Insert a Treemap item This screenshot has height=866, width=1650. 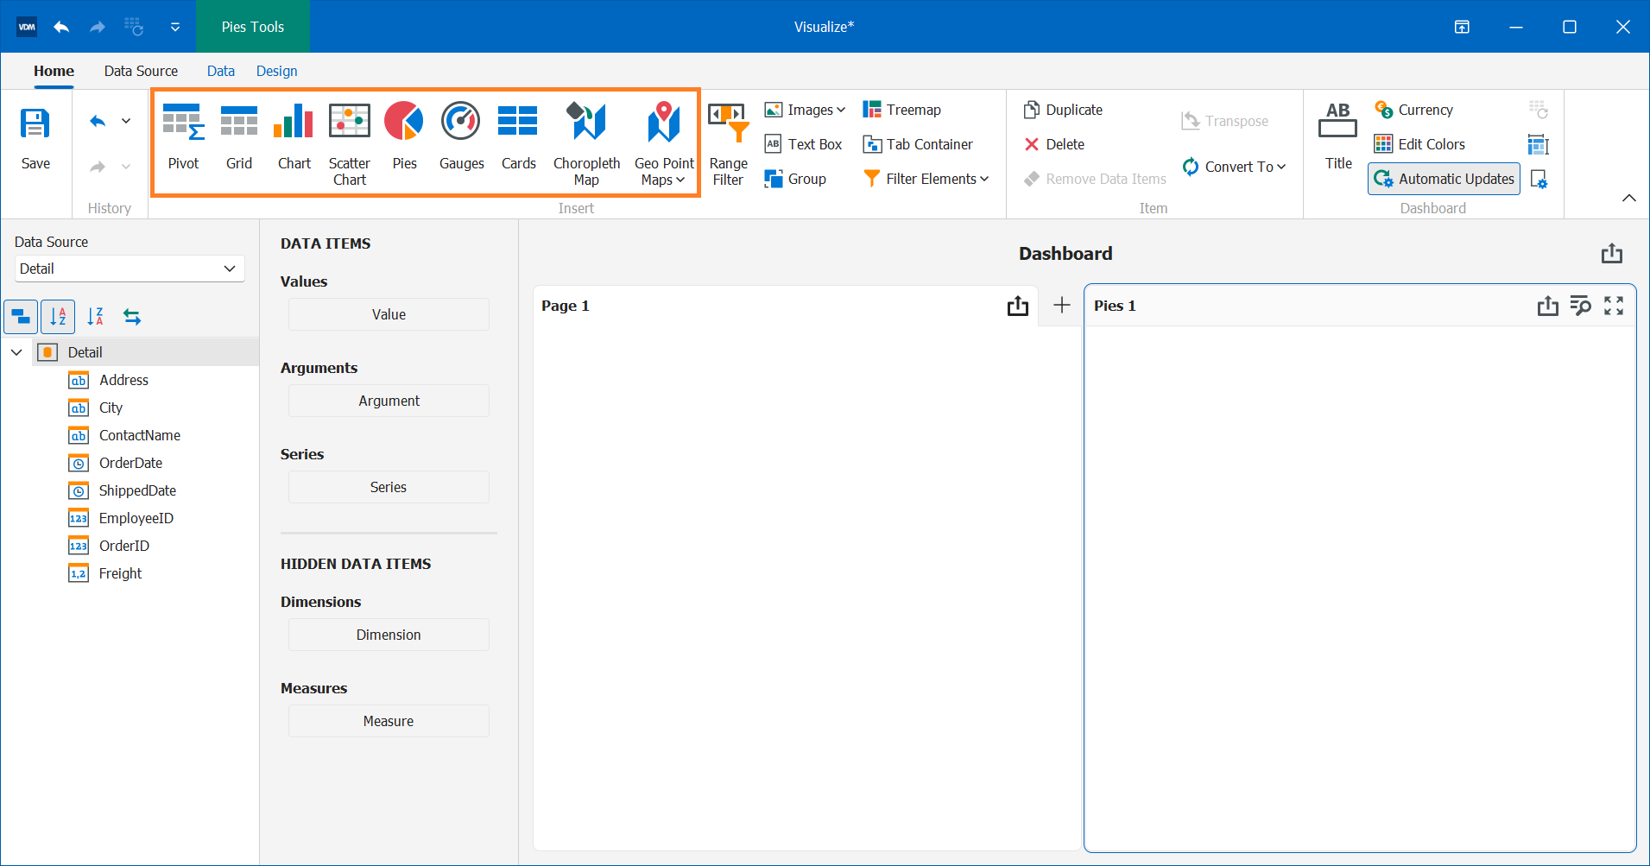tap(901, 110)
